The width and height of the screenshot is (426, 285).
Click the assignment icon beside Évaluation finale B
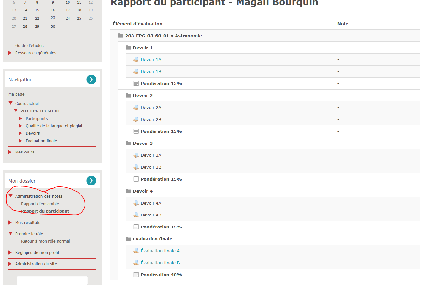point(136,263)
